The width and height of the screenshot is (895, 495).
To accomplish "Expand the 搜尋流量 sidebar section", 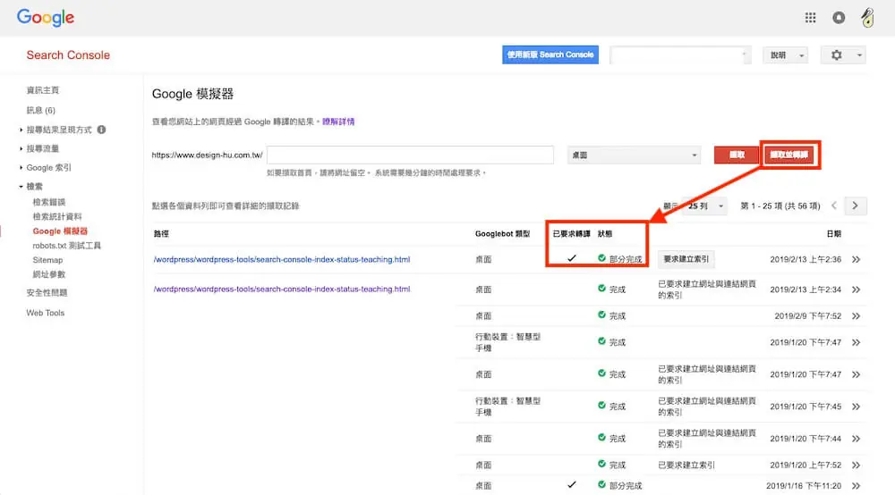I will coord(21,148).
